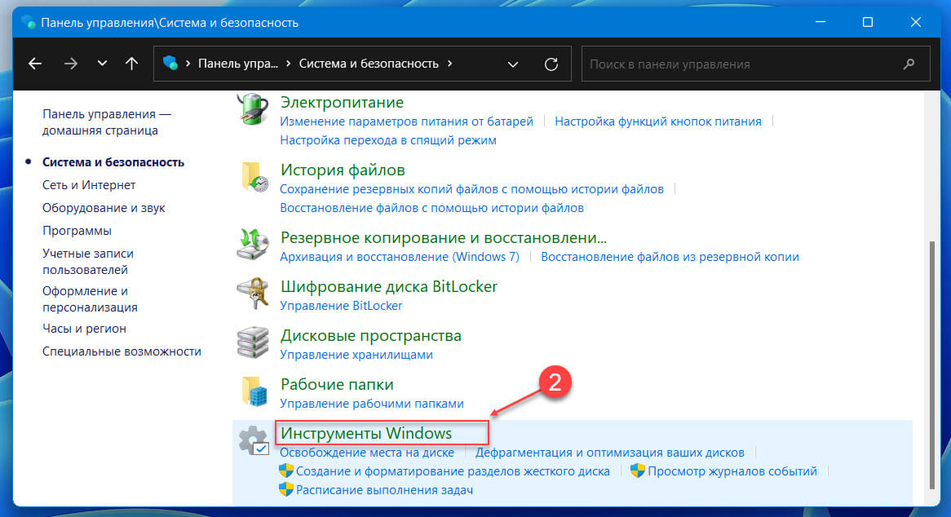Screen dimensions: 951x517
Task: Open 'Настройка перехода в спящий режим'
Action: click(x=388, y=140)
